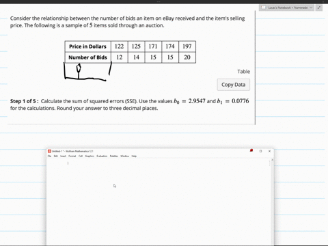Open the Help menu in Mathematica

tap(134, 156)
